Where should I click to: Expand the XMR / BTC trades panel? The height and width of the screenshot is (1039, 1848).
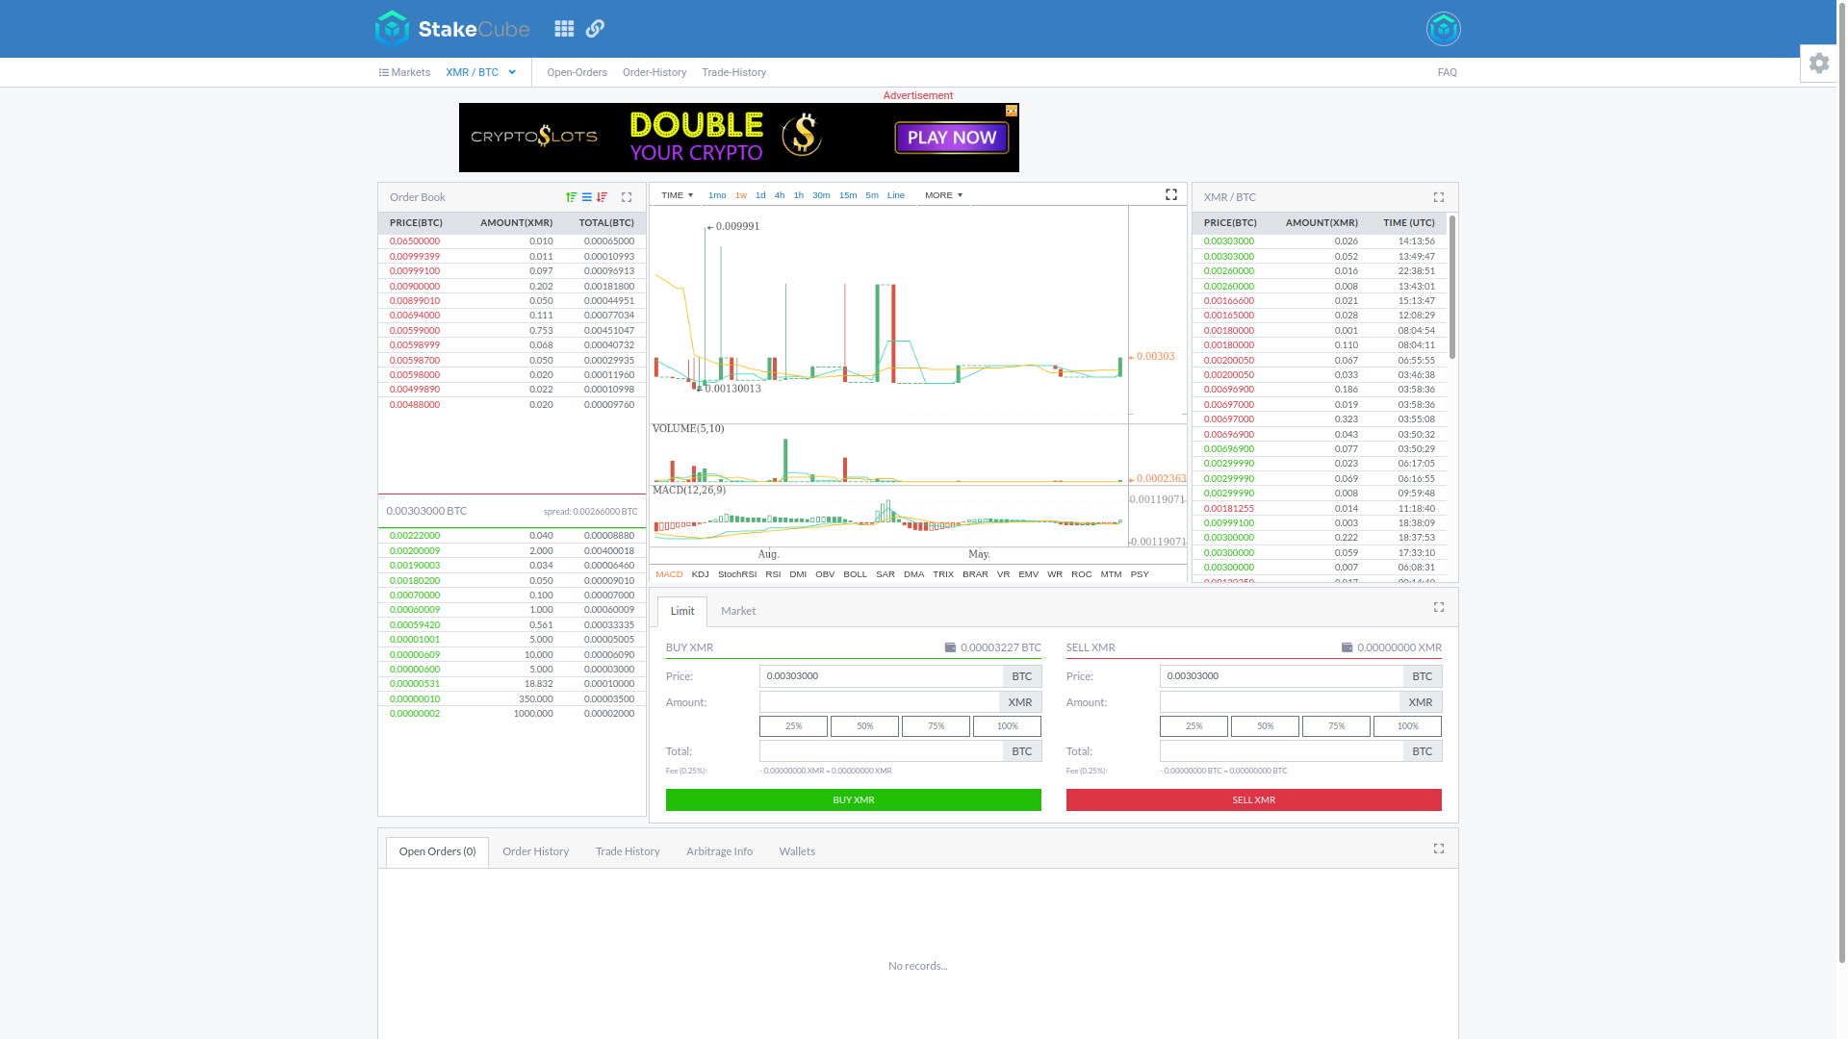(x=1439, y=197)
